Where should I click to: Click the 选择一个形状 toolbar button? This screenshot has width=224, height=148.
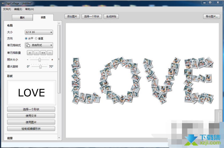click(x=92, y=16)
